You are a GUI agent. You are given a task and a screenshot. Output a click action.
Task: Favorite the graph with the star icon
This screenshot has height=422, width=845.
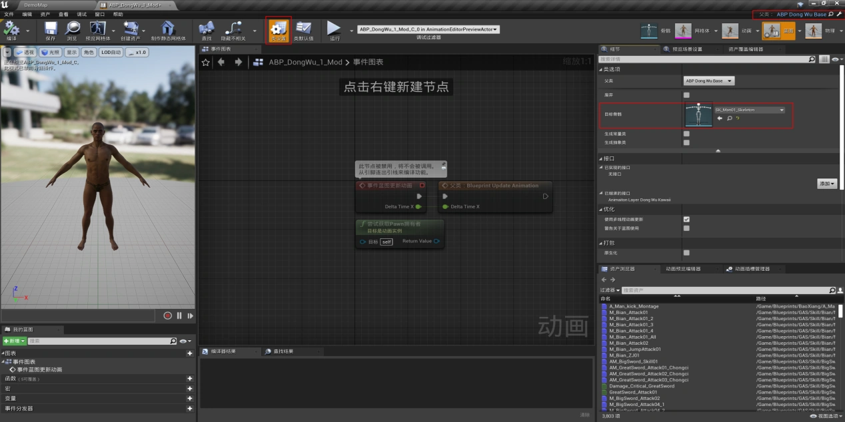click(206, 62)
